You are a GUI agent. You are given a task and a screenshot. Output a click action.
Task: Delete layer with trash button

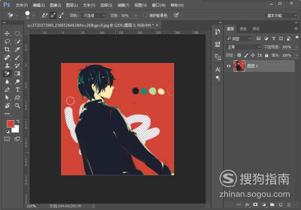[288, 204]
